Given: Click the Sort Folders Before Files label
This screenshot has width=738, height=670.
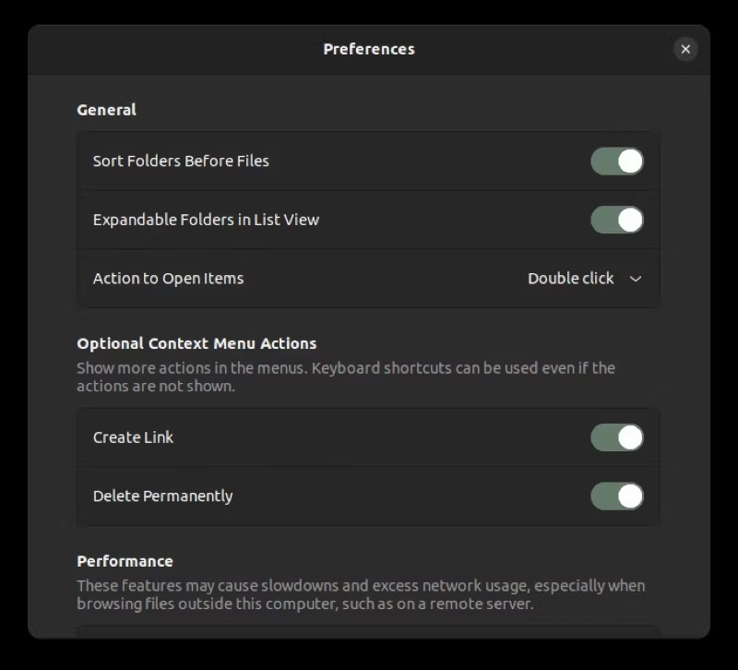Looking at the screenshot, I should tap(181, 161).
